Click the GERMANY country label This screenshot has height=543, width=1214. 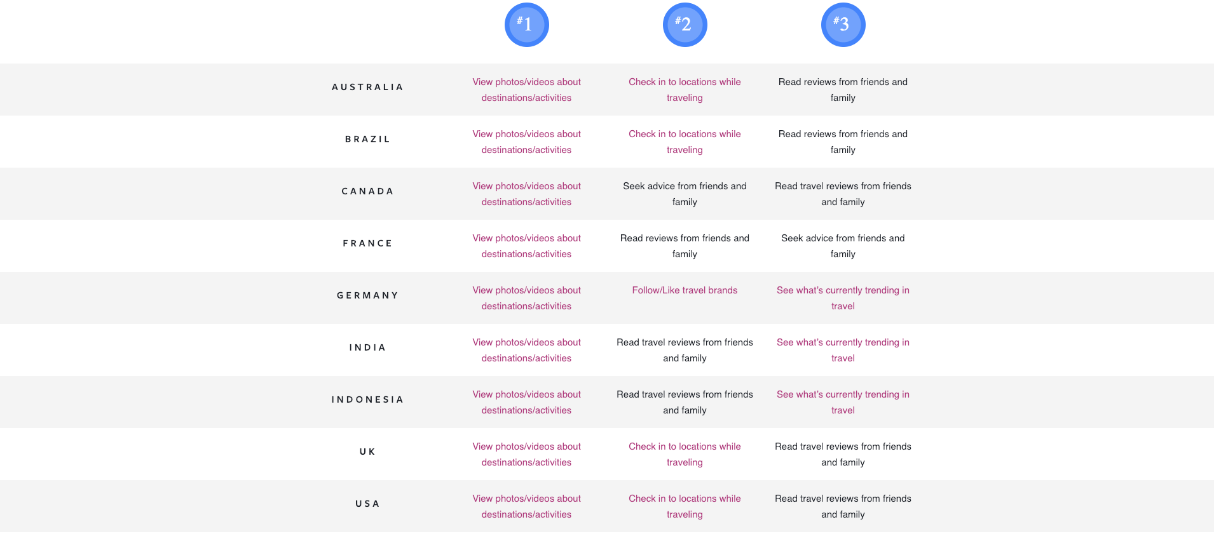[x=367, y=295]
